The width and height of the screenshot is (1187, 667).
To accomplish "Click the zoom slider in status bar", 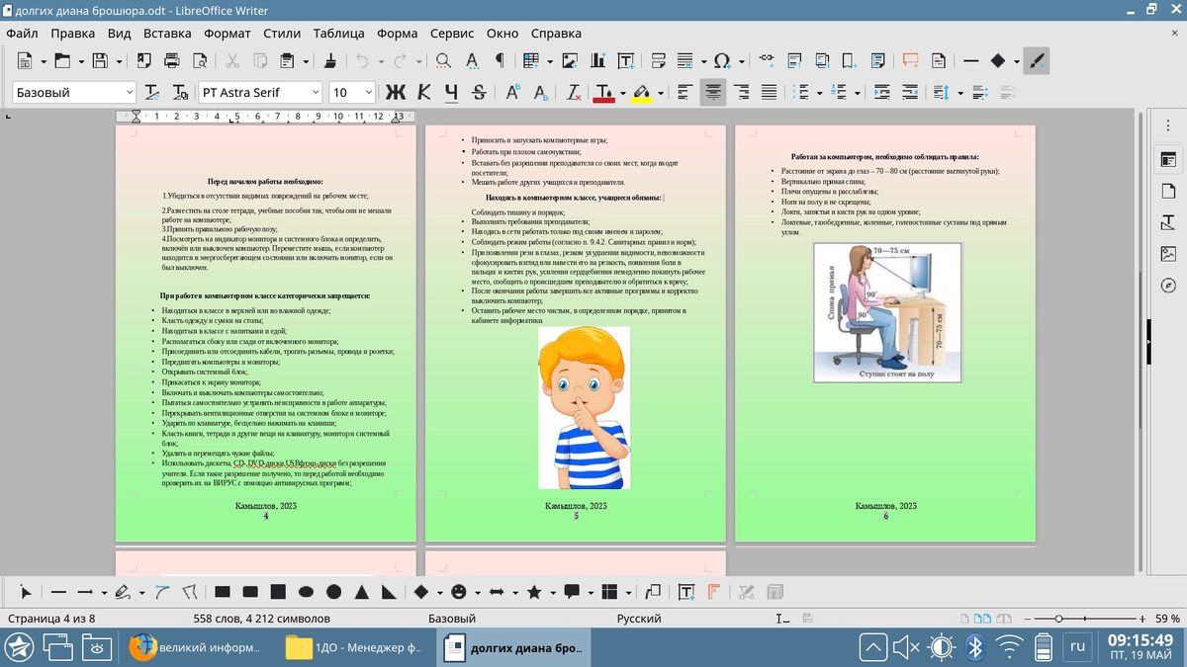I will [1085, 619].
